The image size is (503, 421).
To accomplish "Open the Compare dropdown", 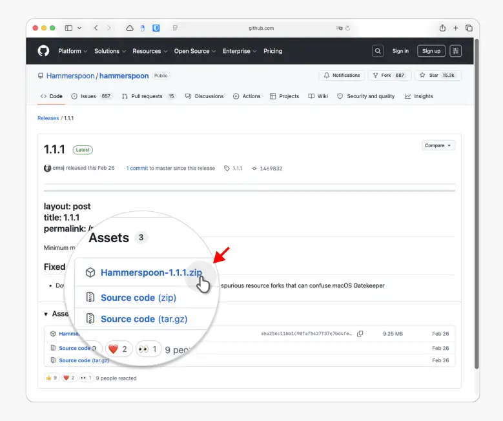I will pos(438,146).
